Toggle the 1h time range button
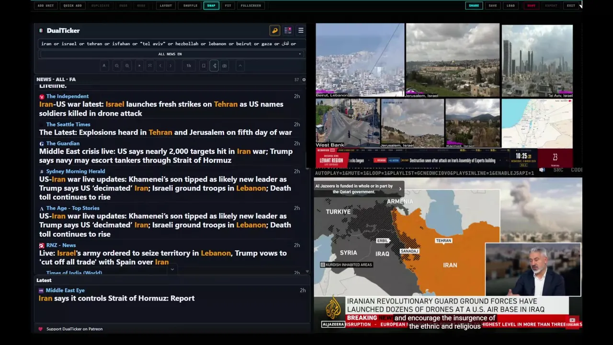Viewport: 613px width, 345px height. coord(189,66)
